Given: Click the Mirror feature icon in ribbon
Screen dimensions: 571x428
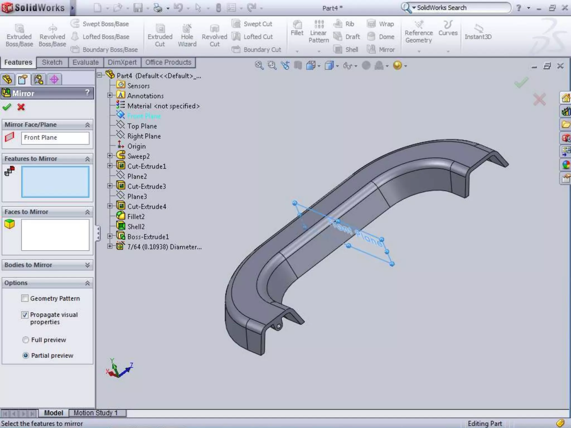Looking at the screenshot, I should click(371, 49).
